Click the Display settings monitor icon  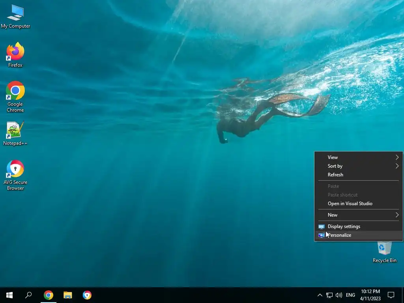point(321,227)
